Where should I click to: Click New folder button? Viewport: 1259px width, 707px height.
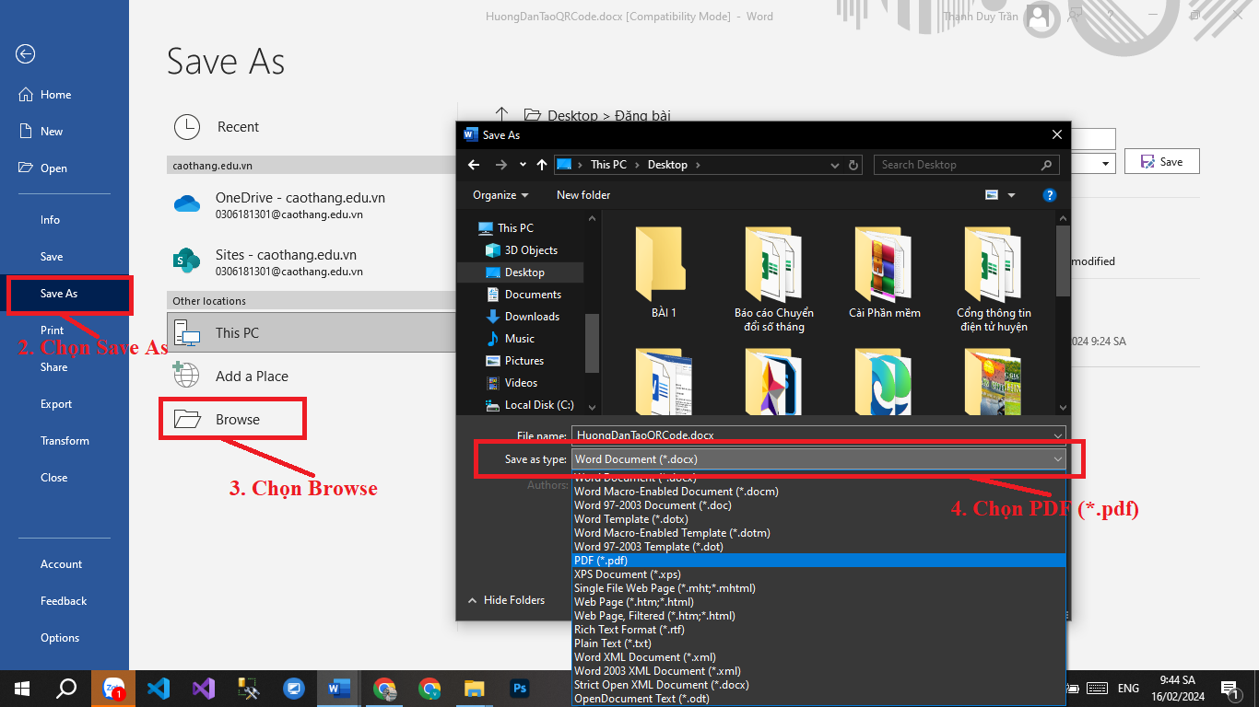point(583,195)
